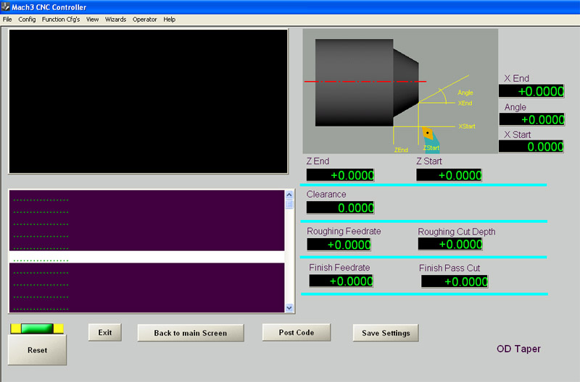Click the Save Settings button
The image size is (580, 382).
386,333
